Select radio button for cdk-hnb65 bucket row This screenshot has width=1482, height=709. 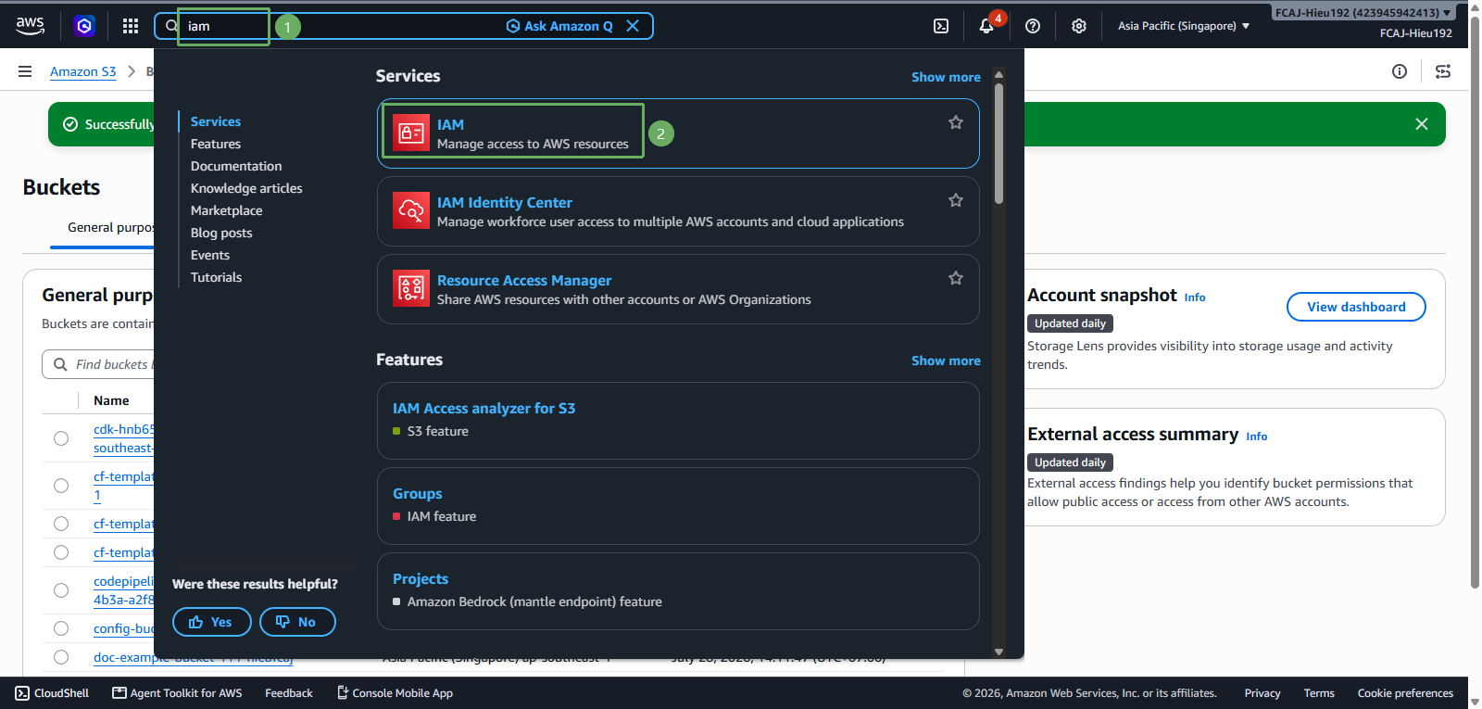pyautogui.click(x=61, y=438)
